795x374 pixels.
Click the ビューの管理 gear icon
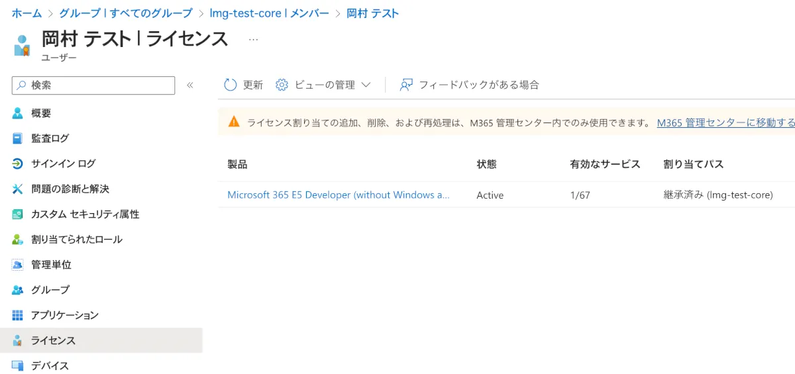tap(282, 85)
